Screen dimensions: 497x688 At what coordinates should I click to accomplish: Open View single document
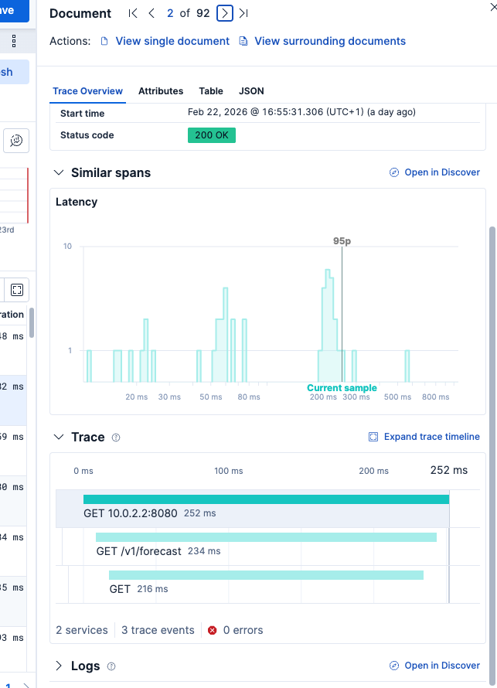(172, 41)
